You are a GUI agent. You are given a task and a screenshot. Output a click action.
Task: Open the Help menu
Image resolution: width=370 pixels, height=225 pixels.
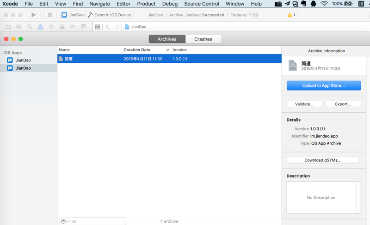256,4
